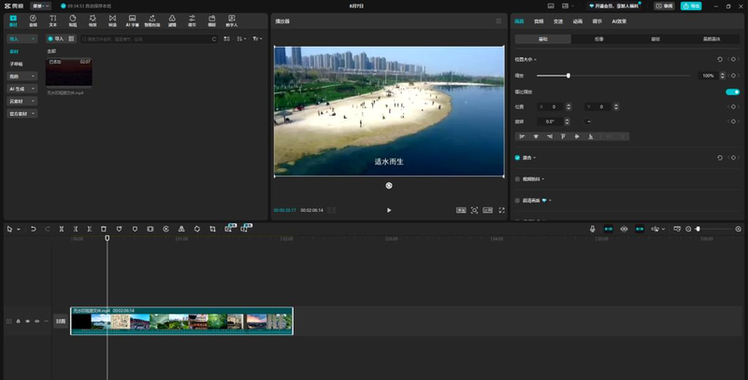This screenshot has width=748, height=380.
Task: Switch to the 动画 (Animation) tab
Action: click(578, 20)
